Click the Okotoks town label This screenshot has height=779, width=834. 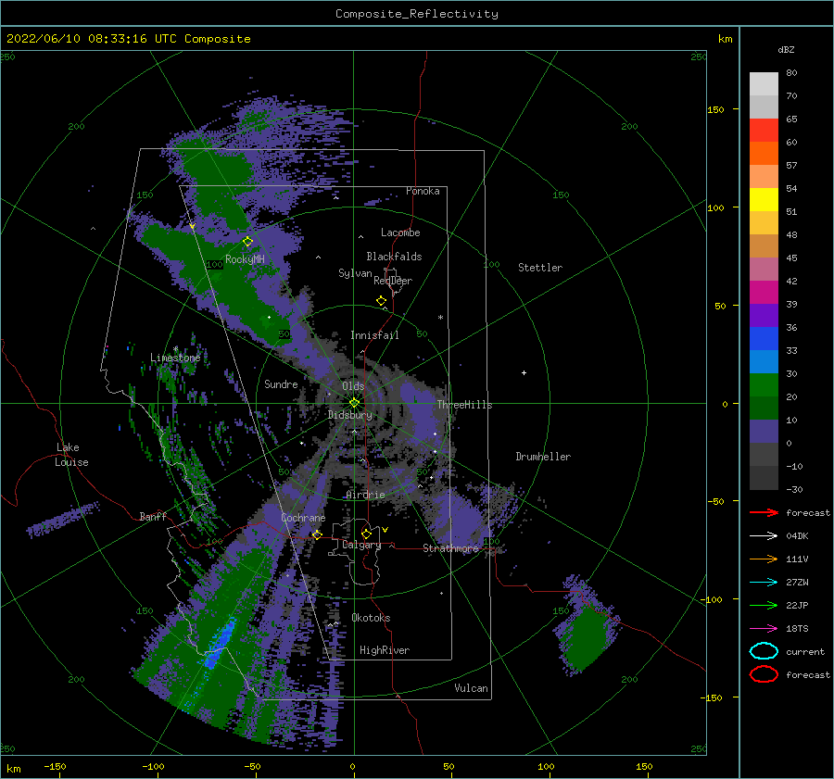tap(371, 618)
